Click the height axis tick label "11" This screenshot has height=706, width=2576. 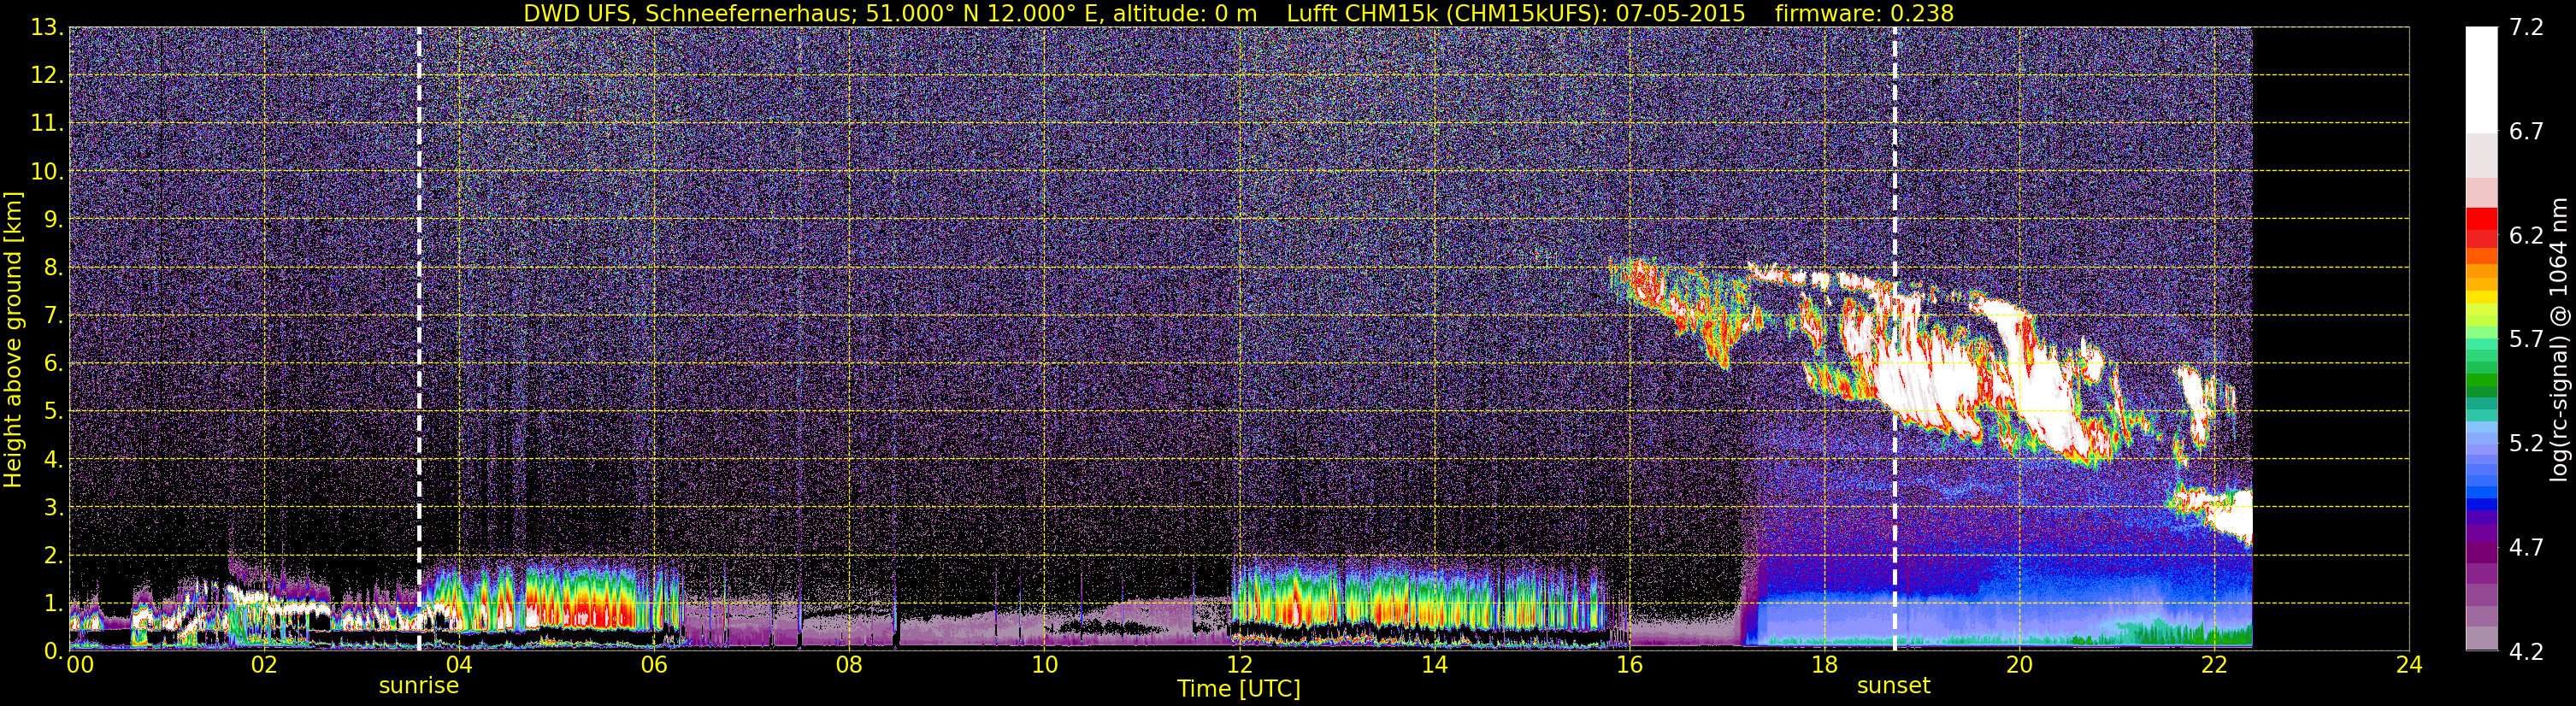(47, 124)
